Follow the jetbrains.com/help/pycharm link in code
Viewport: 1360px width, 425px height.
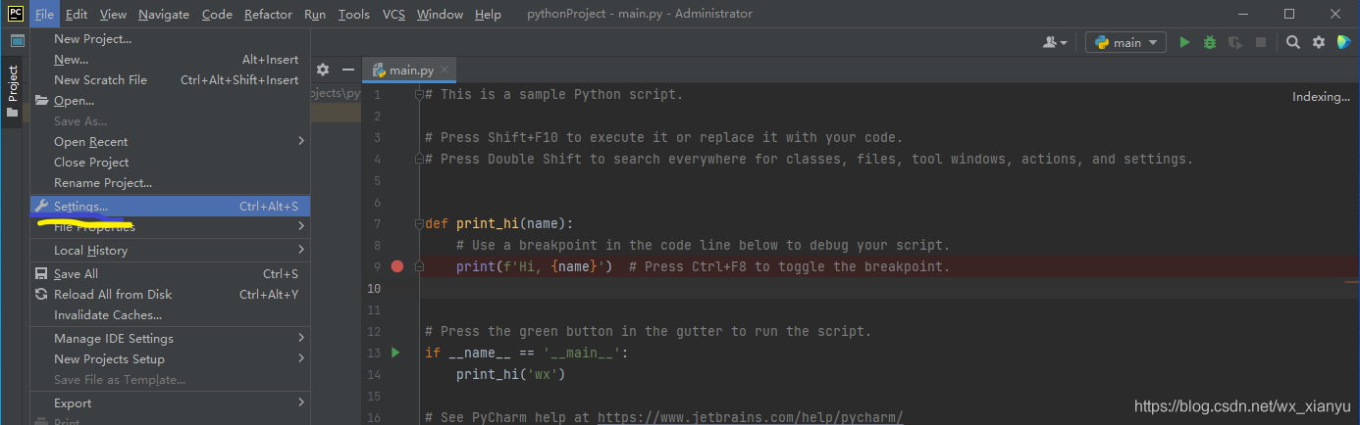click(749, 417)
